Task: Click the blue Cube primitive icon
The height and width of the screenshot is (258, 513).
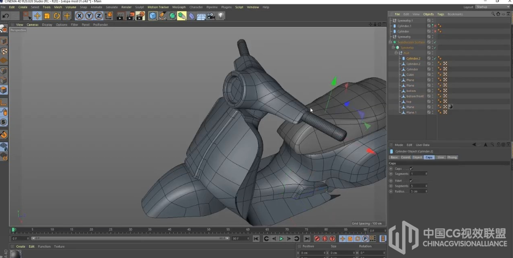Action: point(152,16)
